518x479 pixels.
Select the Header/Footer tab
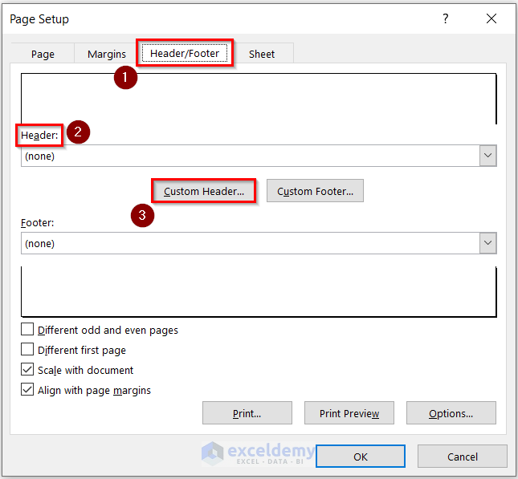[185, 53]
